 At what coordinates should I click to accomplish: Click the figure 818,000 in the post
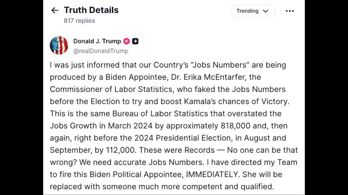pos(236,126)
